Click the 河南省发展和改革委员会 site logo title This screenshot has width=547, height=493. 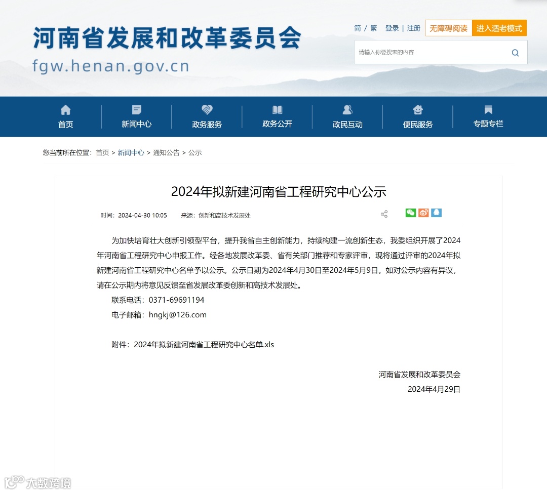point(167,38)
